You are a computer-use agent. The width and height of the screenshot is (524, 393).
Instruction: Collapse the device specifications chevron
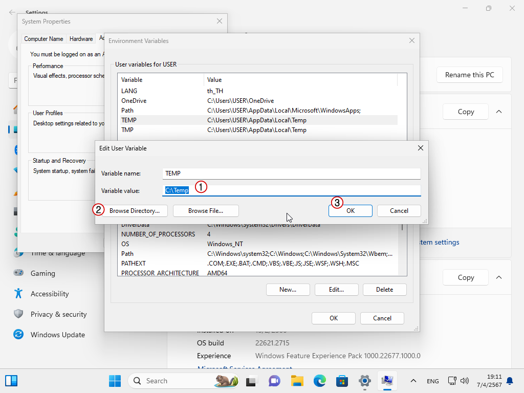pyautogui.click(x=499, y=112)
